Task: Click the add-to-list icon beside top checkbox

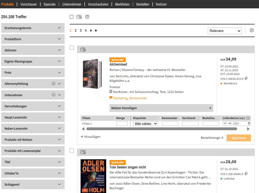Action: click(x=79, y=17)
